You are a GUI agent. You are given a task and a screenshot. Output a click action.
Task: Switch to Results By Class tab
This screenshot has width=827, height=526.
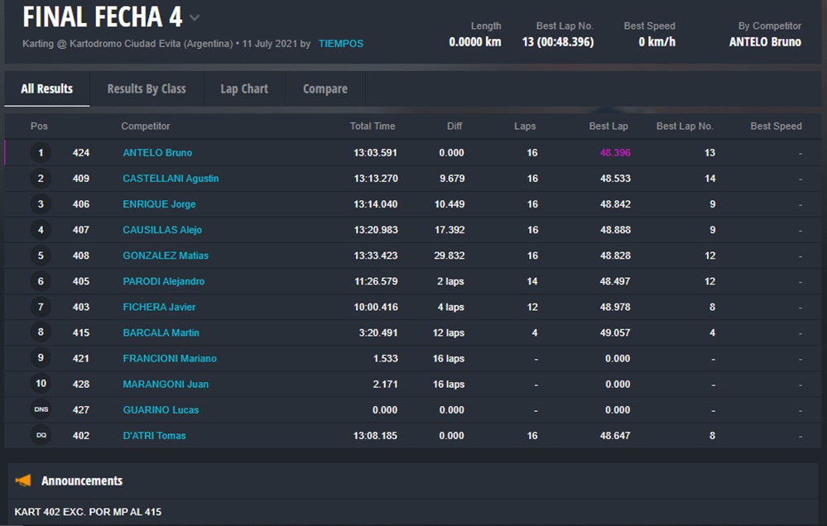tap(147, 88)
